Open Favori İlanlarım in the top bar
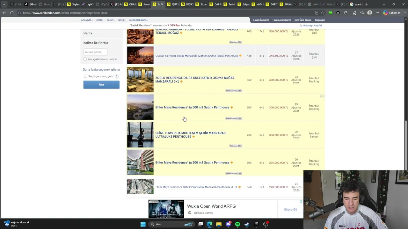 pos(261,20)
